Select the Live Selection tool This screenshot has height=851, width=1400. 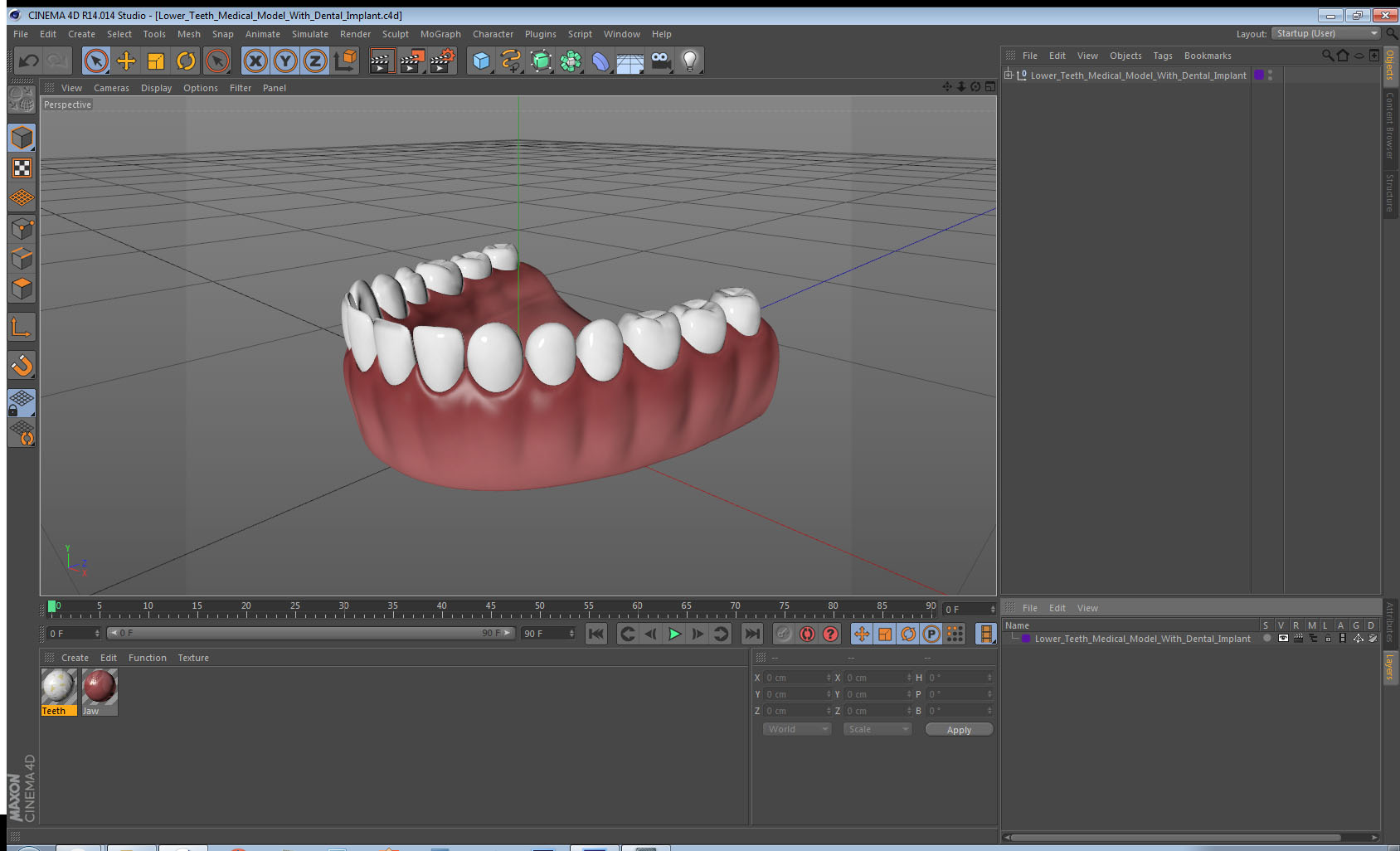[x=96, y=61]
